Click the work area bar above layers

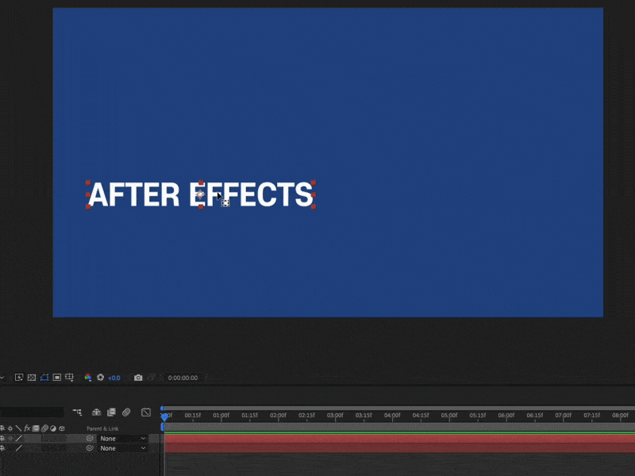400,427
